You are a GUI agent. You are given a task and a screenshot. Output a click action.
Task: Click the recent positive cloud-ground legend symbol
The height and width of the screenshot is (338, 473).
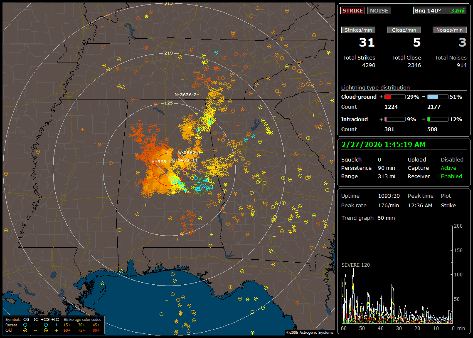[46, 325]
